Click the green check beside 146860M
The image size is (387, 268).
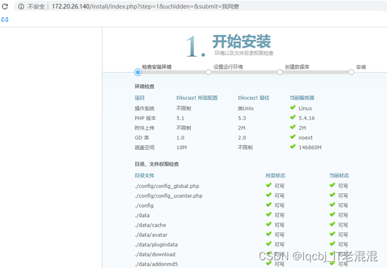(x=293, y=147)
